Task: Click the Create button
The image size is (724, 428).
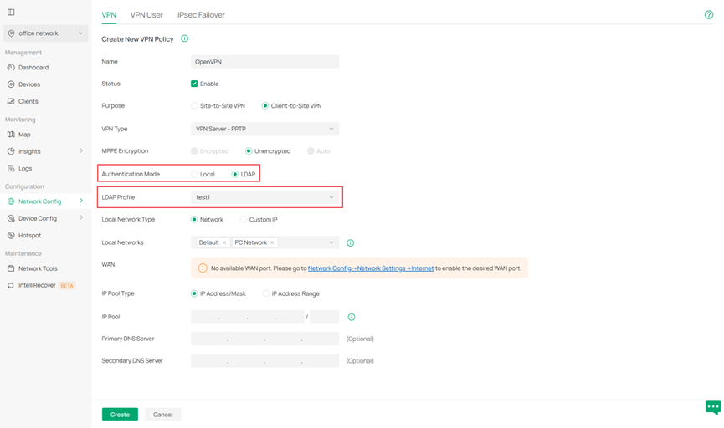Action: [x=120, y=415]
